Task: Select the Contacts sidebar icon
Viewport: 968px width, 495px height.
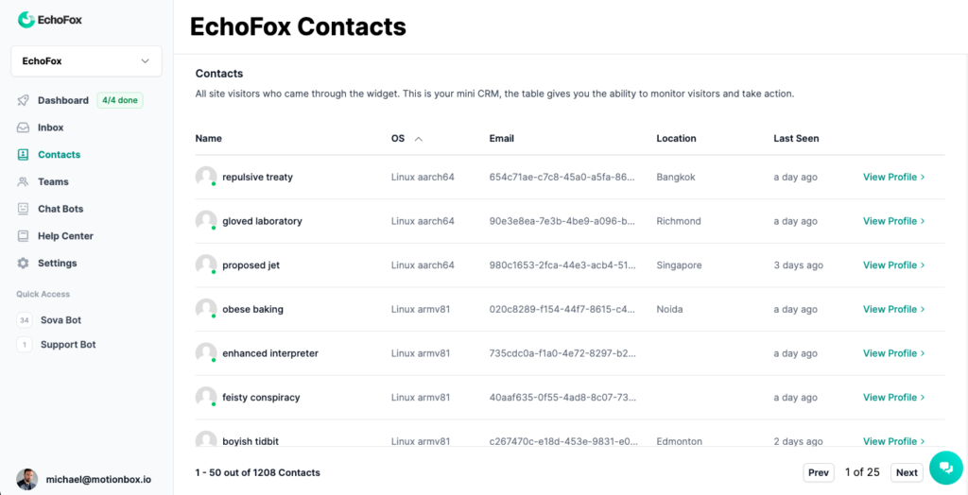Action: (x=23, y=155)
